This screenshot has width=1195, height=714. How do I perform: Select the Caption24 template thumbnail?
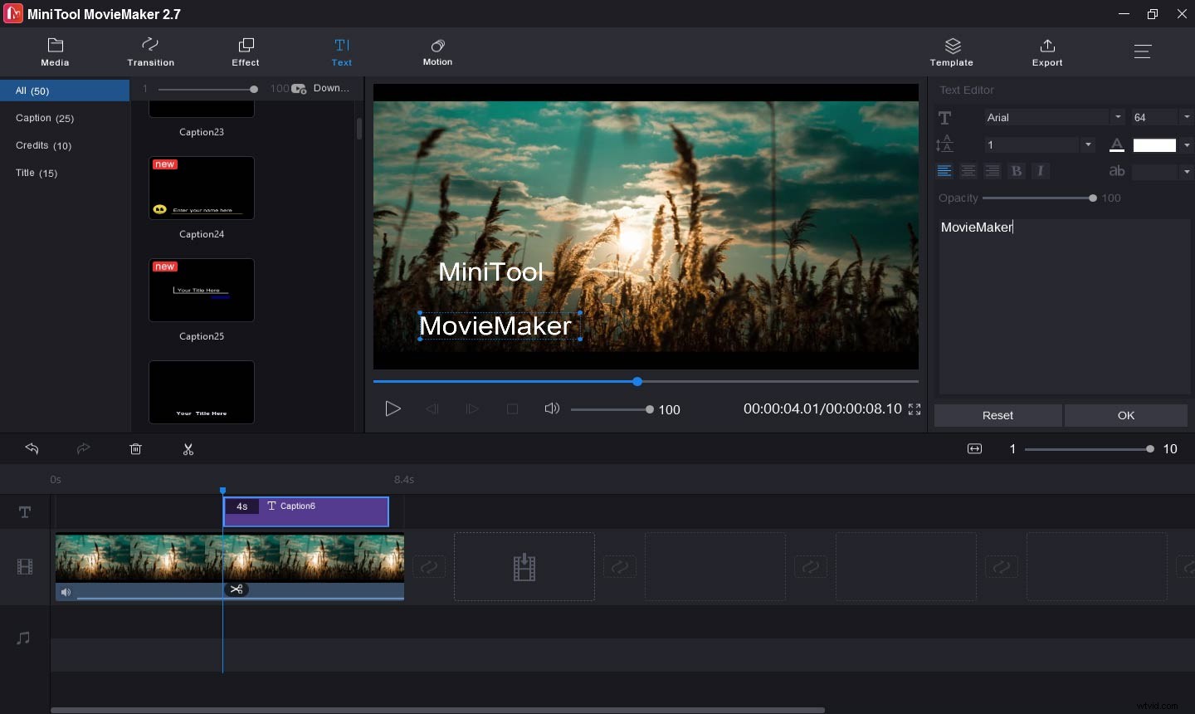pos(201,188)
